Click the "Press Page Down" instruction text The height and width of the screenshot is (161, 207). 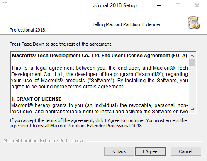61,44
